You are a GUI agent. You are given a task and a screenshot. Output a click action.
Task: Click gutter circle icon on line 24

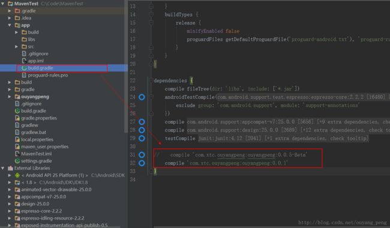(142, 98)
